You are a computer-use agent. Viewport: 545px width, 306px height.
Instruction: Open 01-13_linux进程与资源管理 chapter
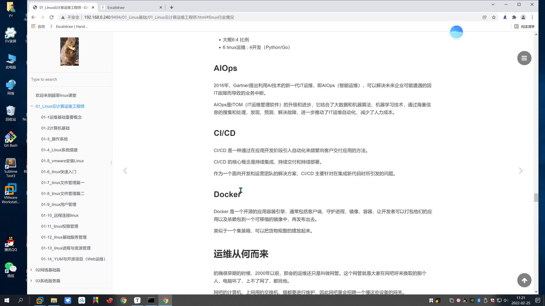pos(66,248)
